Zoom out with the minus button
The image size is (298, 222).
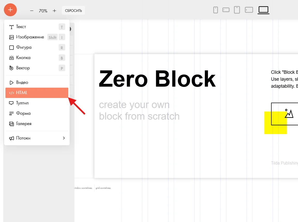tap(32, 11)
